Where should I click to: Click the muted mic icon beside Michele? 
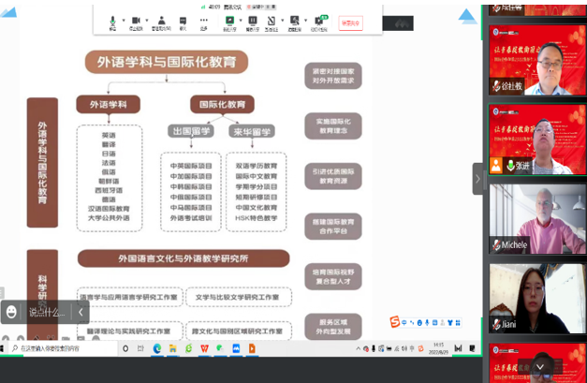click(x=496, y=244)
